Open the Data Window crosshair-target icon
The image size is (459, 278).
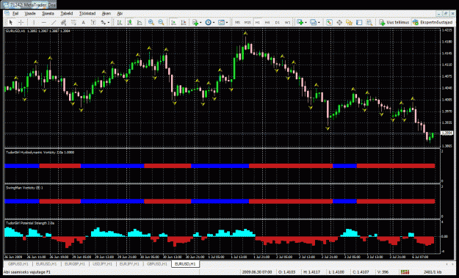[x=339, y=22]
